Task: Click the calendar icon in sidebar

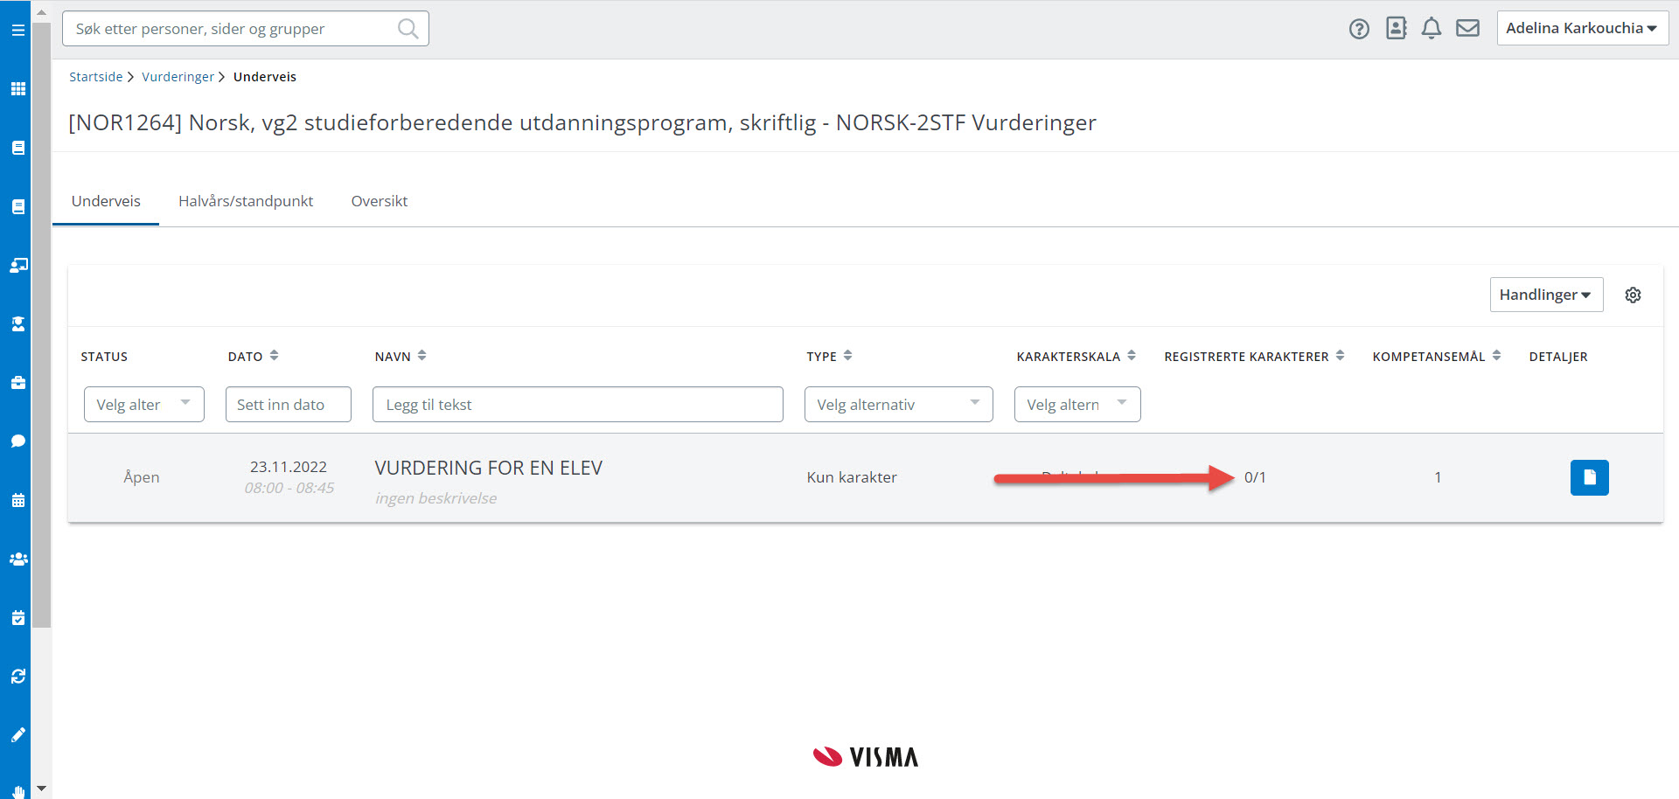Action: click(x=17, y=501)
